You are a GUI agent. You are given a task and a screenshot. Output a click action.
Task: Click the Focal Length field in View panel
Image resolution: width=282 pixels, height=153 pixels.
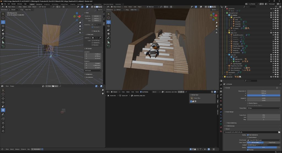(x=97, y=16)
